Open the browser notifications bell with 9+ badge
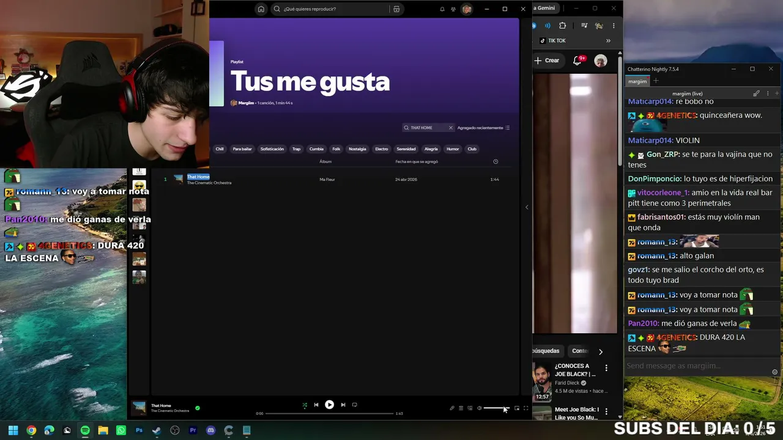Screen dimensions: 783x440 pos(578,61)
